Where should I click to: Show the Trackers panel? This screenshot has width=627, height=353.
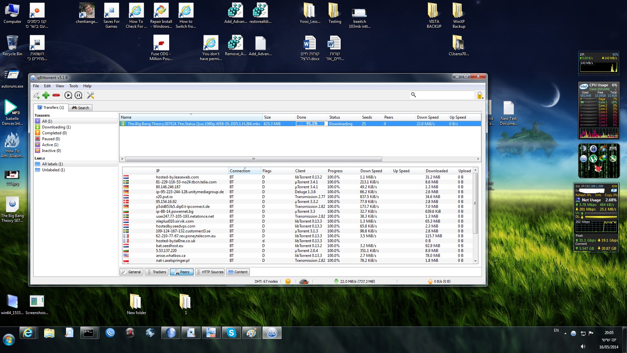tap(156, 272)
